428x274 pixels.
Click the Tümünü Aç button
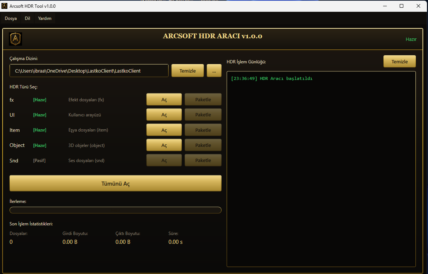[116, 183]
